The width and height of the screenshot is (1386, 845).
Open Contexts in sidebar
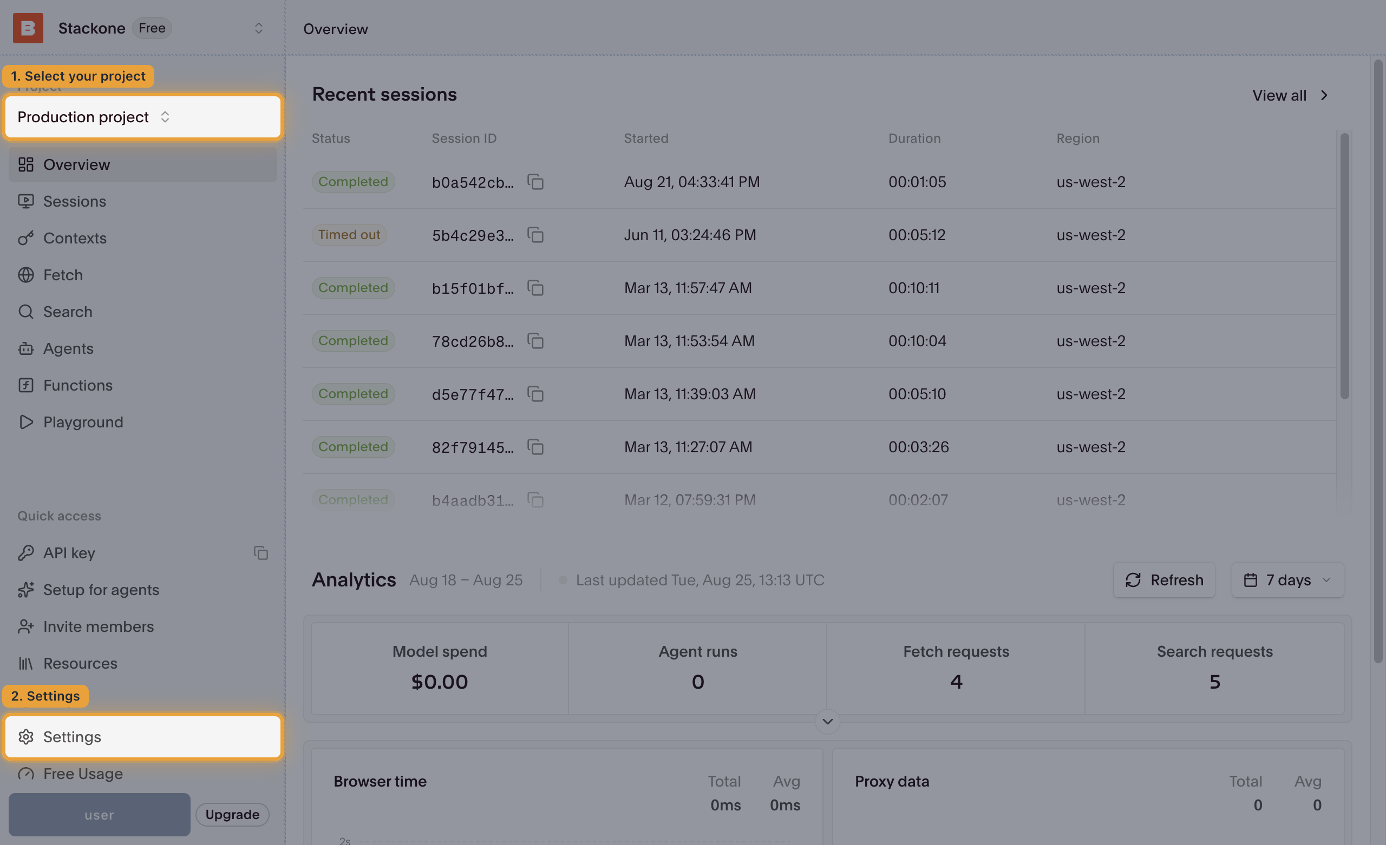pyautogui.click(x=143, y=238)
